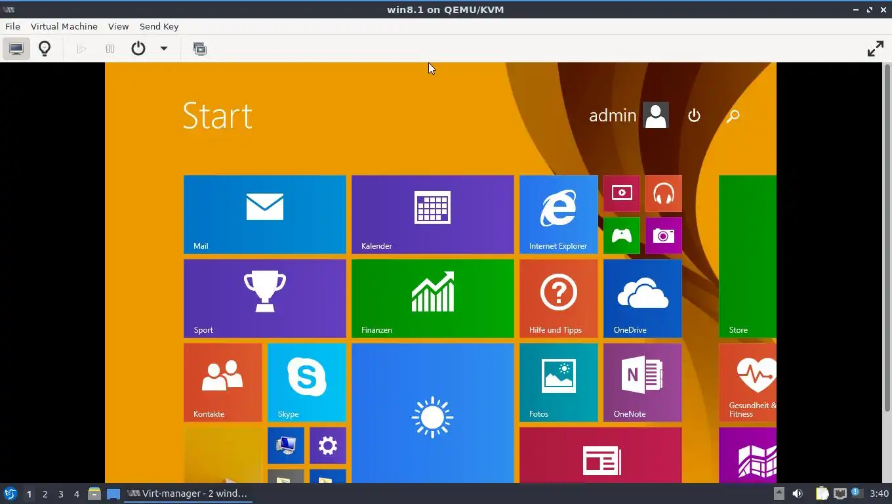Image resolution: width=892 pixels, height=504 pixels.
Task: Open the PC settings gear tile
Action: [x=328, y=446]
